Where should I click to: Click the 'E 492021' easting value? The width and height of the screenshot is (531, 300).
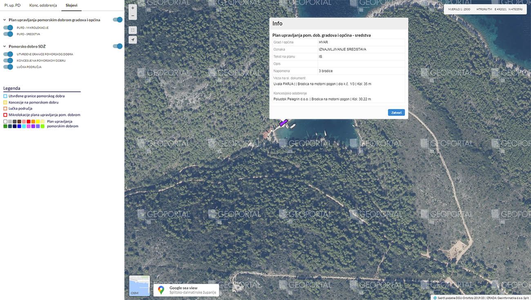[500, 9]
